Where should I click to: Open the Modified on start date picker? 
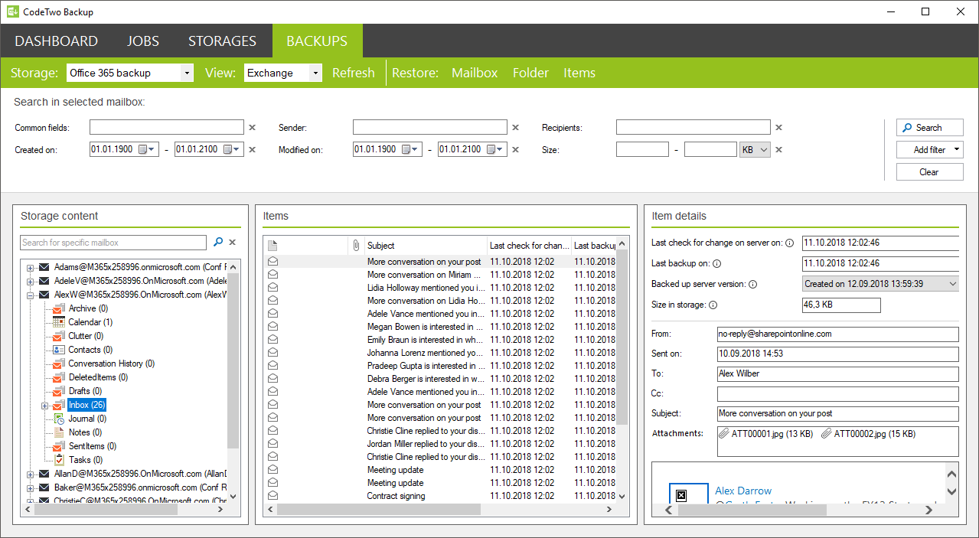[410, 150]
